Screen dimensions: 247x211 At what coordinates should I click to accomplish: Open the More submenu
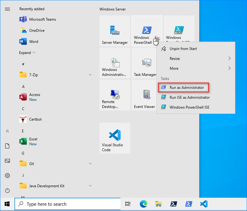coord(196,68)
